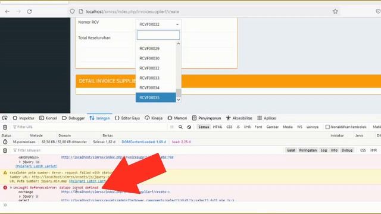Open the Konsol tab
The image size is (381, 214).
click(x=48, y=118)
